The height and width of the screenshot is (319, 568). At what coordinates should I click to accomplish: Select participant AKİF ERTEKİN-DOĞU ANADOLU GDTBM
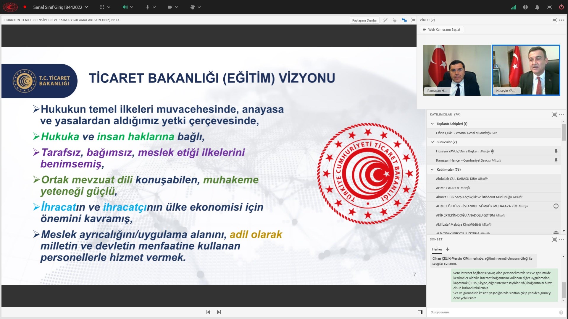tap(494, 215)
